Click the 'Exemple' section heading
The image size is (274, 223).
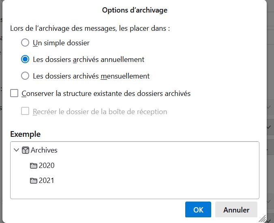[x=25, y=134]
